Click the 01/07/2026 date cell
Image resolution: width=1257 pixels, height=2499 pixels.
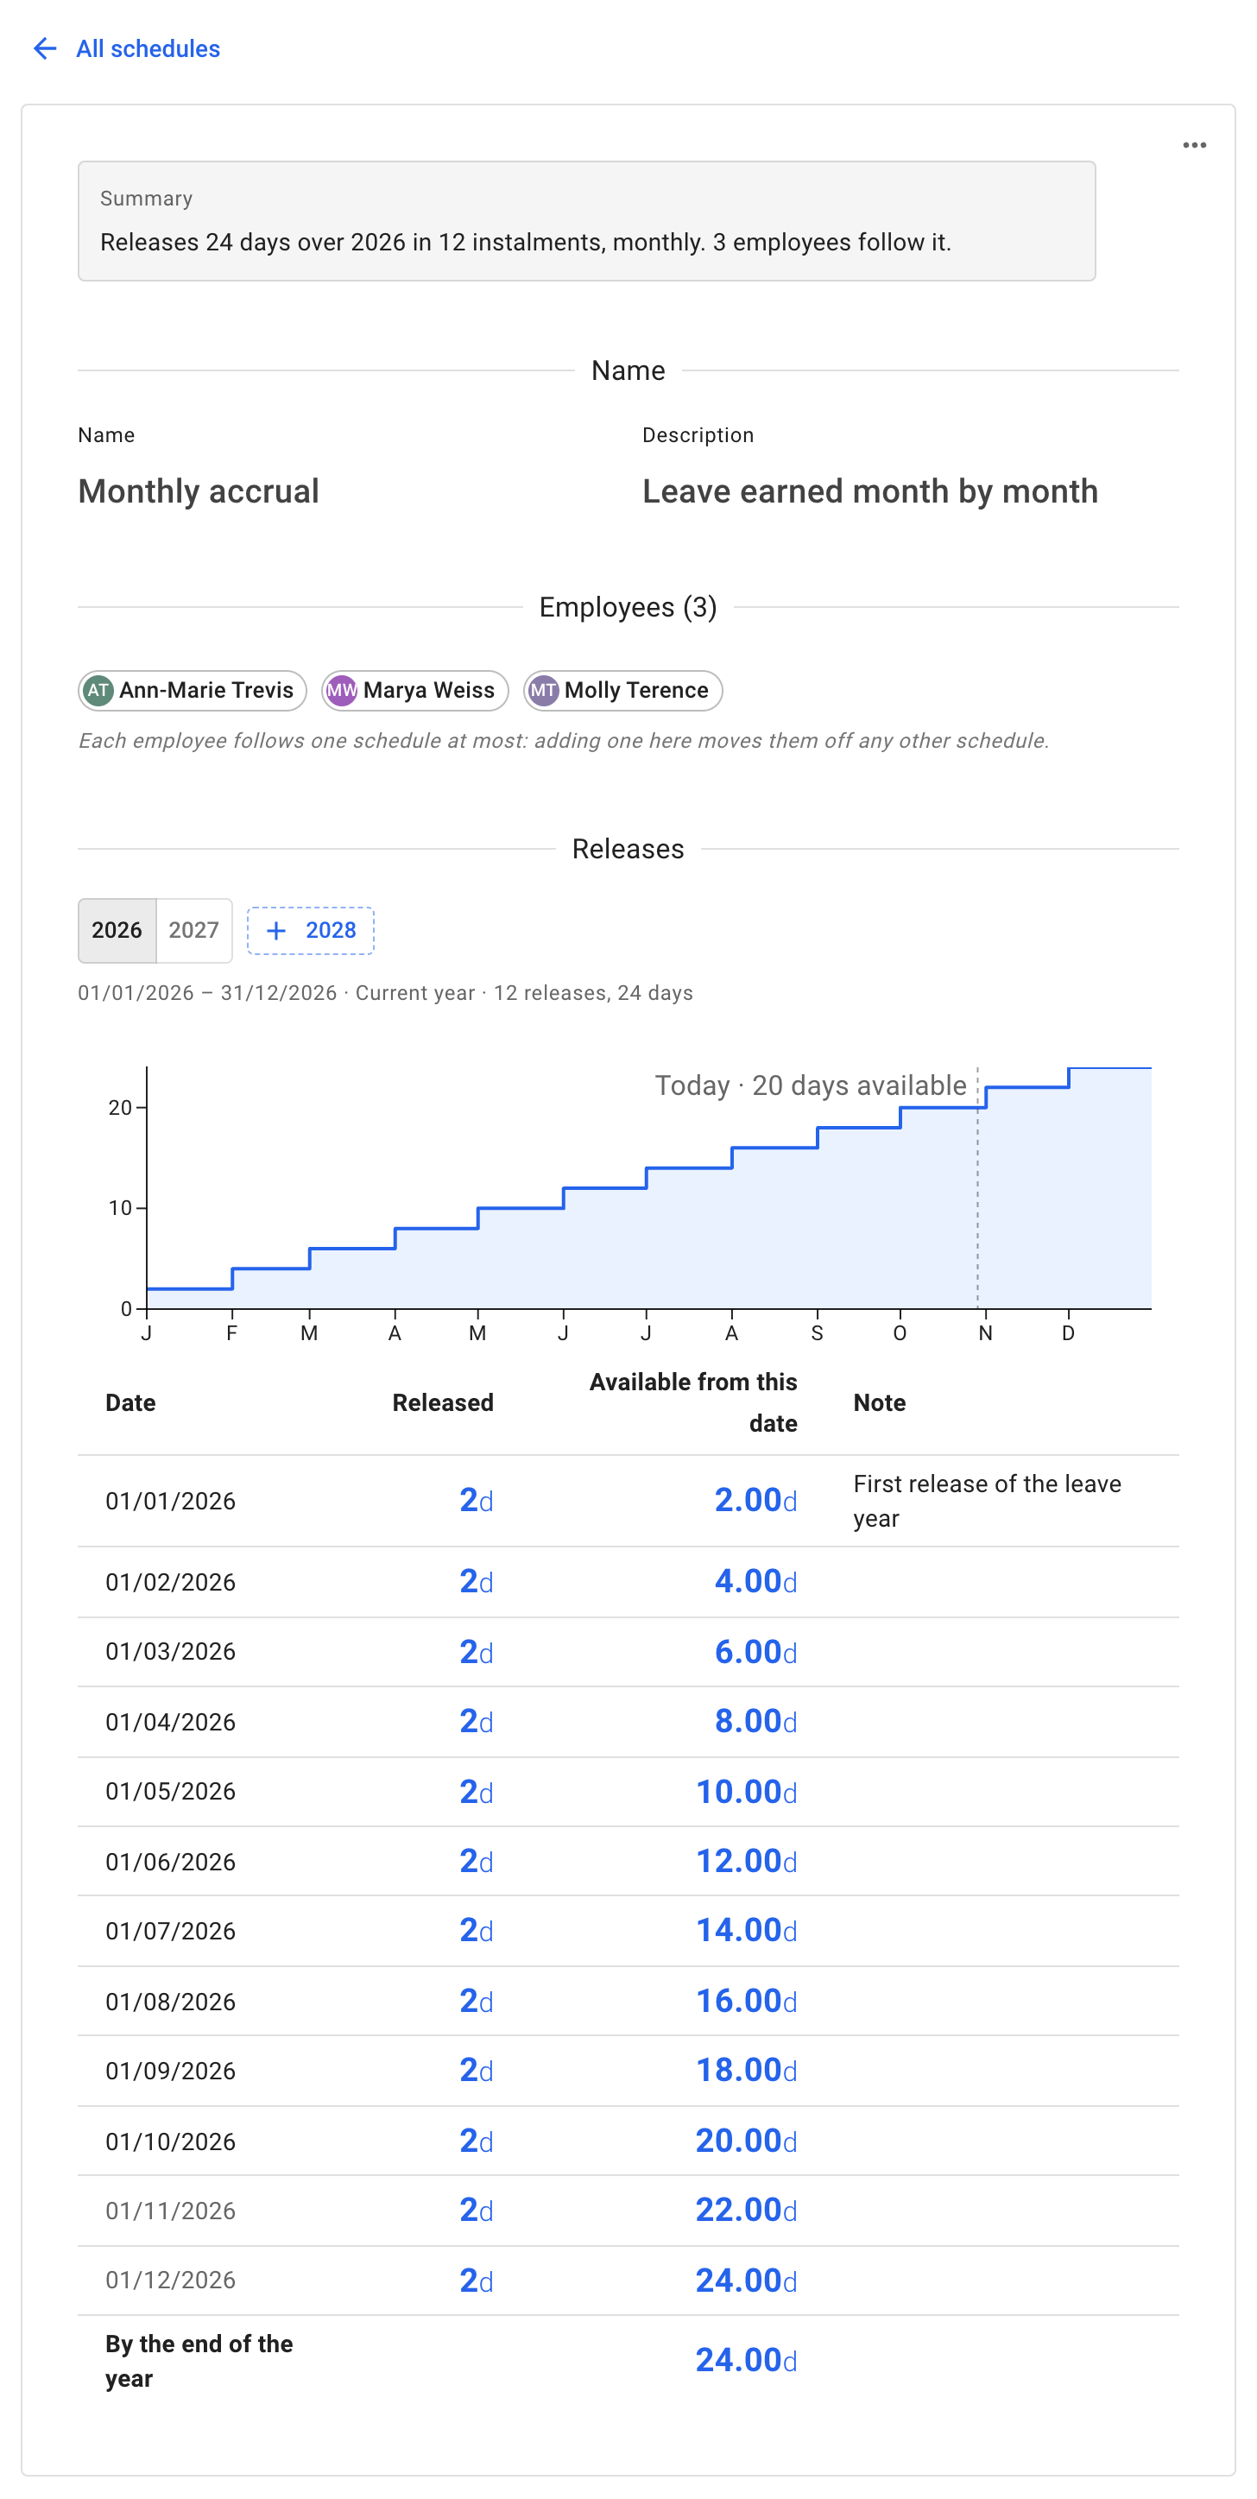point(171,1932)
